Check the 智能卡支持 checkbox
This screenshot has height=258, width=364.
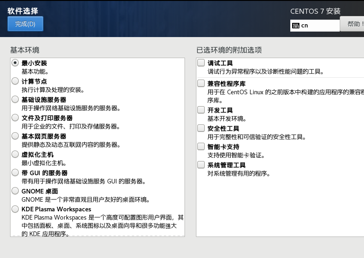pyautogui.click(x=201, y=146)
